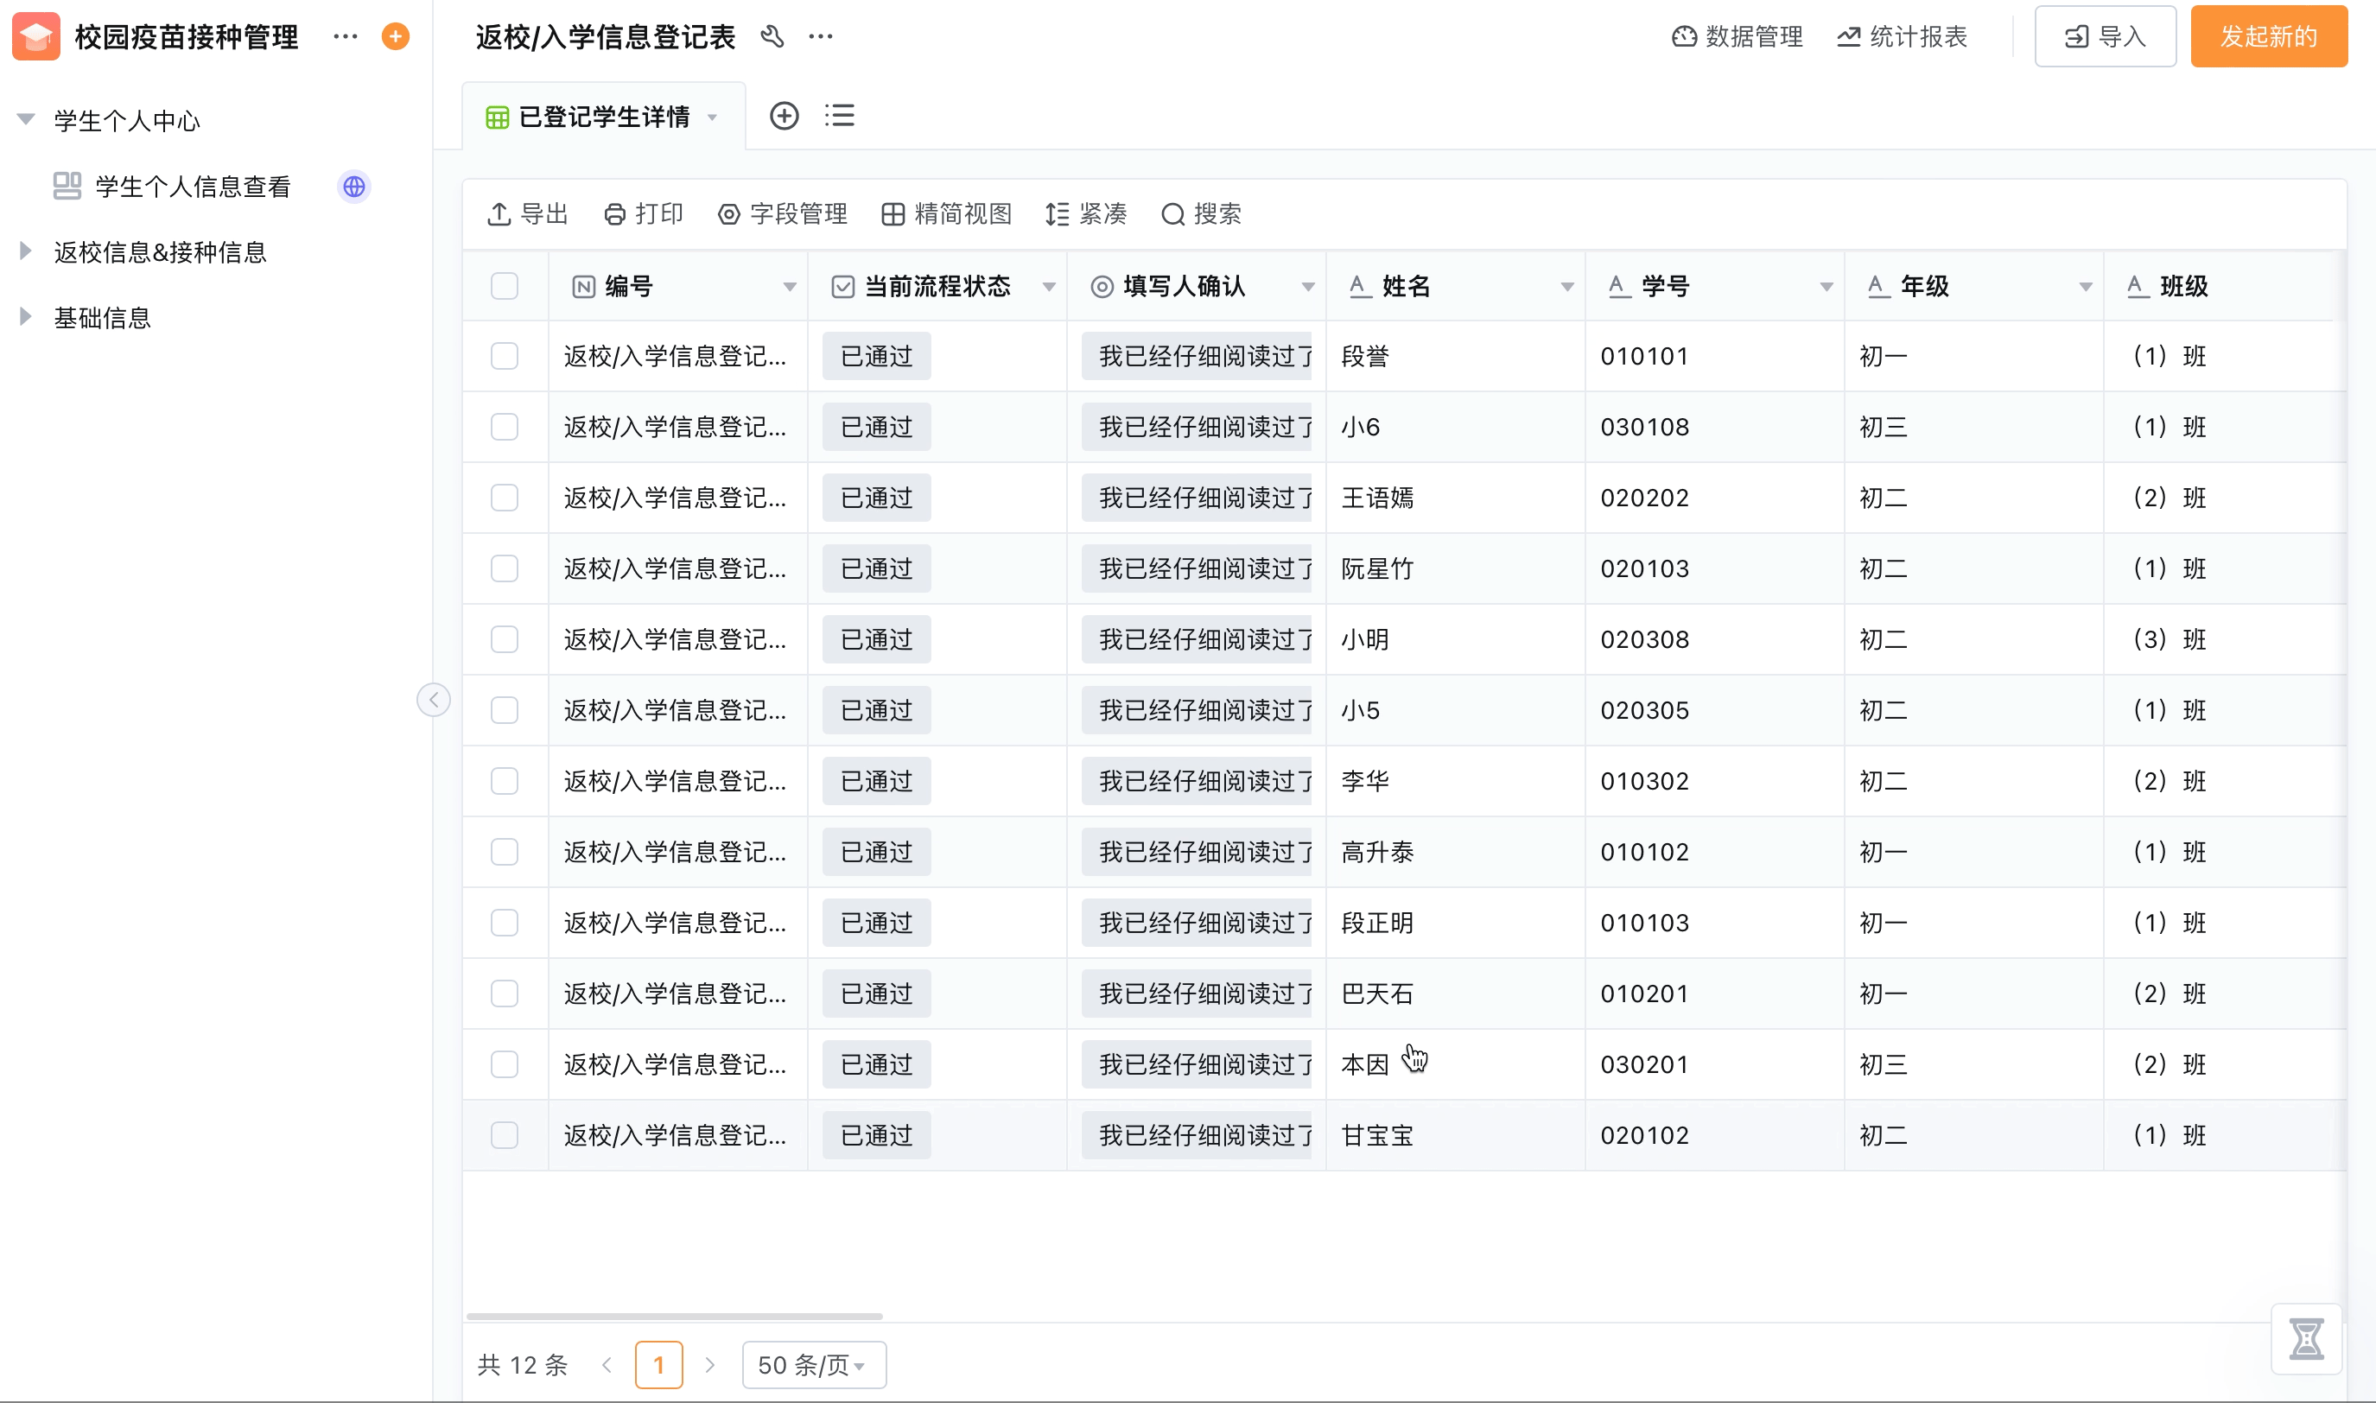Open 字段管理 field management
Viewport: 2376px width, 1403px height.
(782, 213)
